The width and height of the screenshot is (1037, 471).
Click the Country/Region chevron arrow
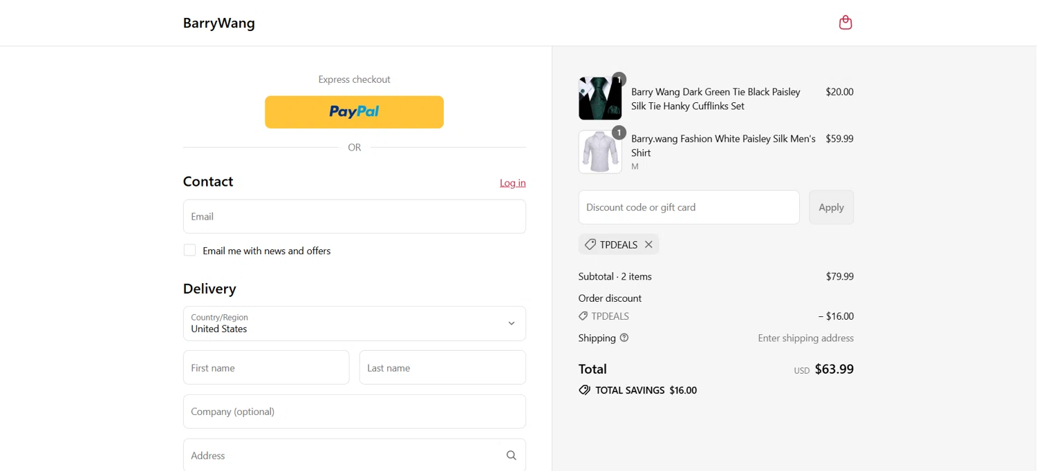coord(511,323)
